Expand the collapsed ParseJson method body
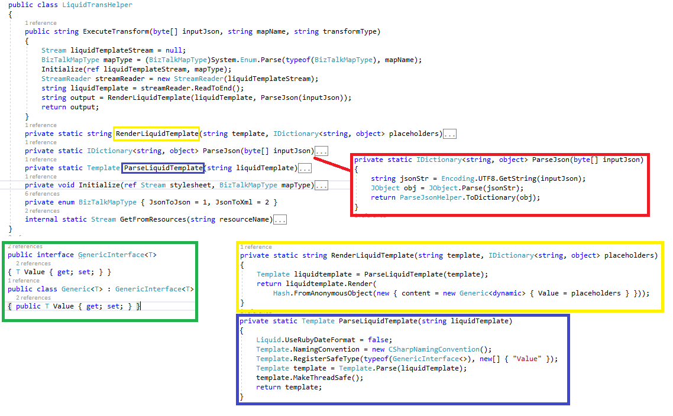The image size is (673, 416). 321,150
